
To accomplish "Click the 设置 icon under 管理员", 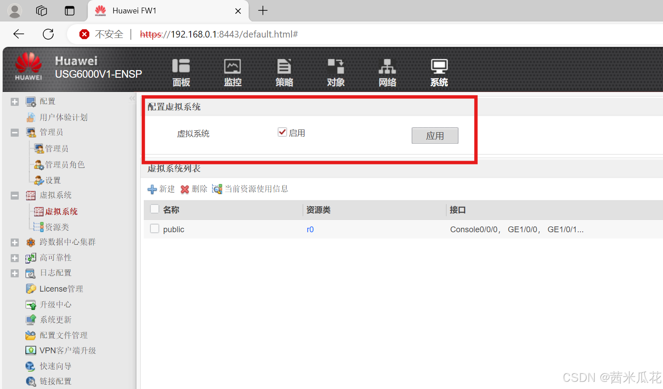I will 39,180.
